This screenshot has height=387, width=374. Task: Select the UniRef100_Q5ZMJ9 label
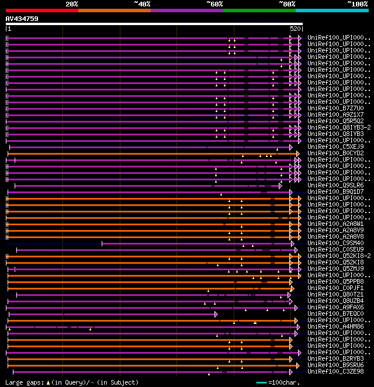coord(335,269)
